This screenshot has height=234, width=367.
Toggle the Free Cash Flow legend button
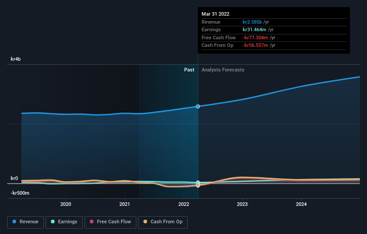tap(110, 222)
